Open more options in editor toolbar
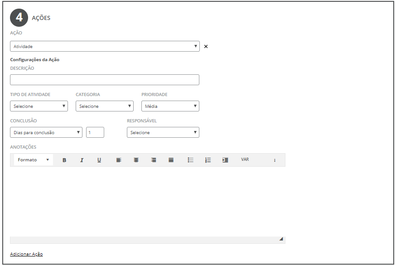 (x=275, y=160)
